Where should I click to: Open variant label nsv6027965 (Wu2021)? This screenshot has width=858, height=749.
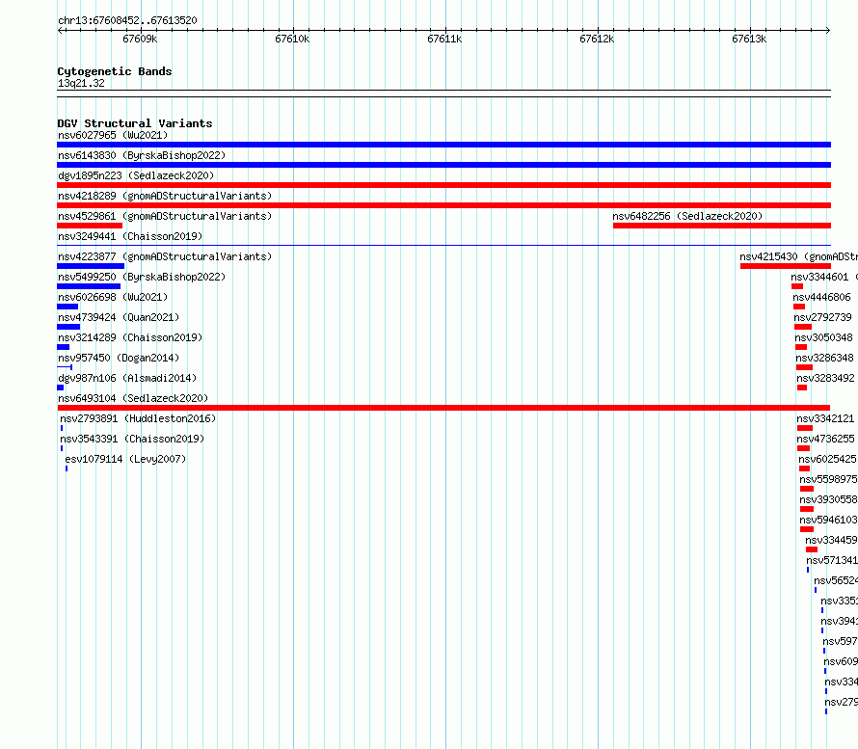113,135
